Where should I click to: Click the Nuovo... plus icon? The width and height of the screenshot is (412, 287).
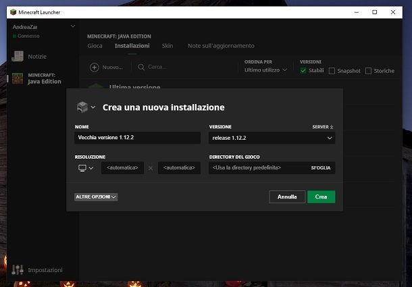tap(95, 68)
